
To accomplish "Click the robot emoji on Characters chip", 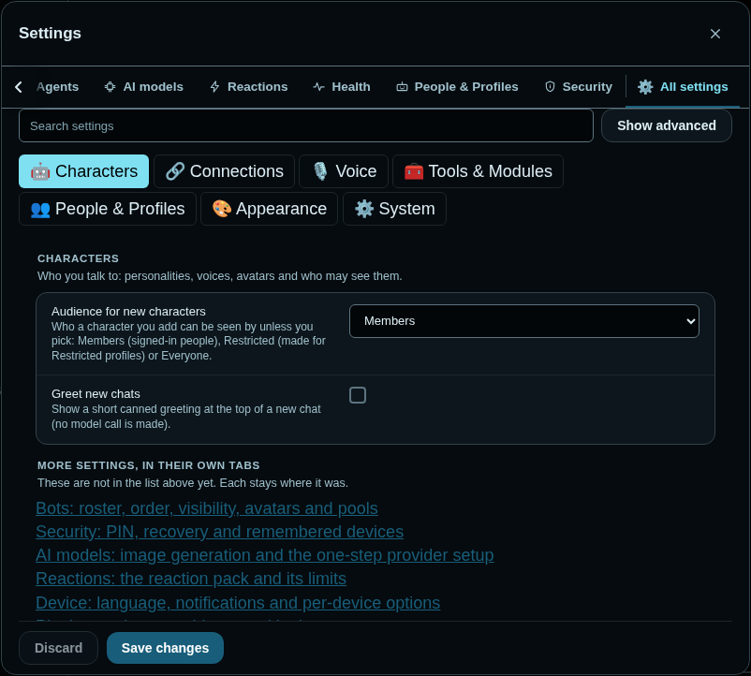I will tap(40, 171).
